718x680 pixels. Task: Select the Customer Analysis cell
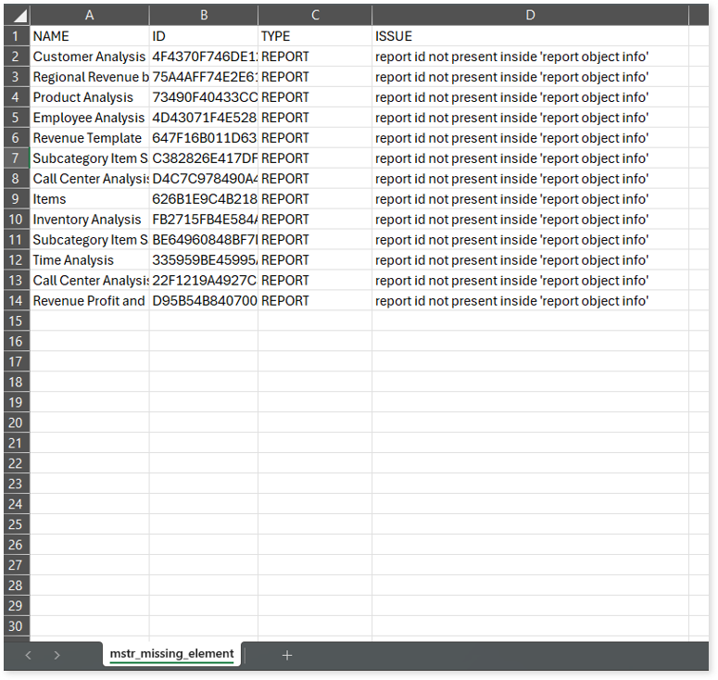pos(90,57)
